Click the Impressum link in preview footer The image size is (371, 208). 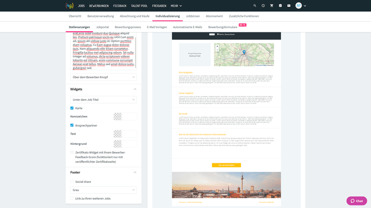pyautogui.click(x=182, y=202)
